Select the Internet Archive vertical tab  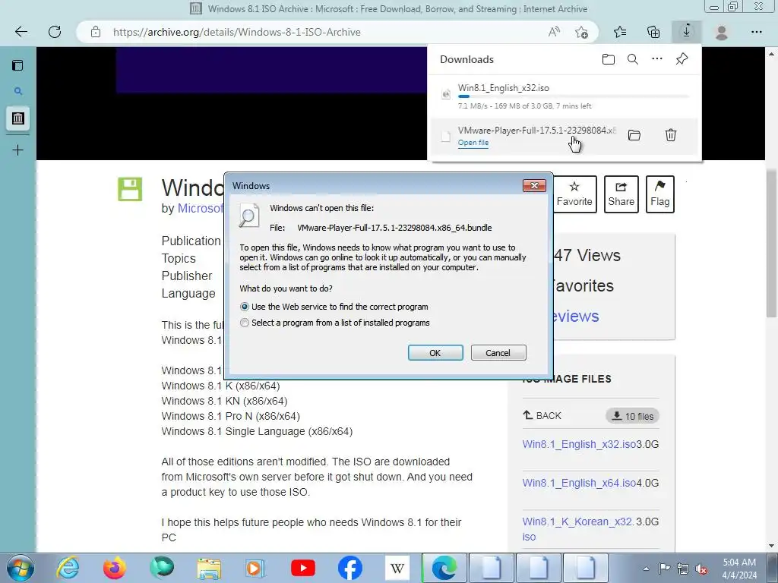(x=18, y=118)
